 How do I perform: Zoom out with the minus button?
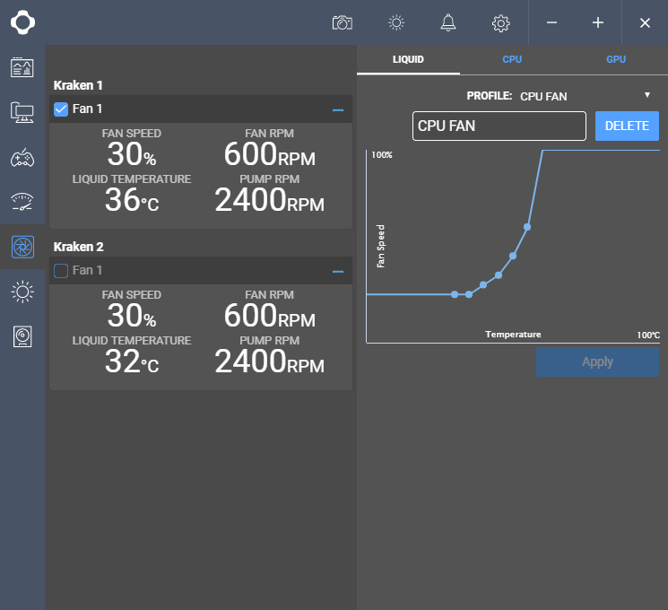(x=552, y=22)
